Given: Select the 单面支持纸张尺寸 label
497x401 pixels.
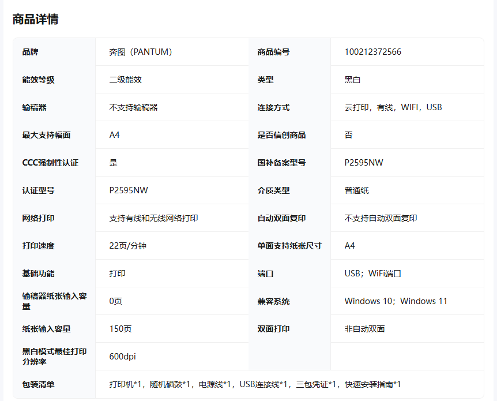Looking at the screenshot, I should coord(289,246).
